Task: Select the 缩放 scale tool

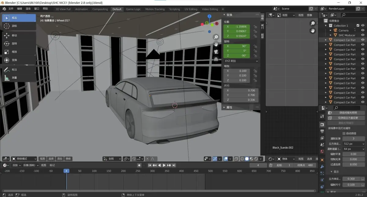Action: coord(19,52)
